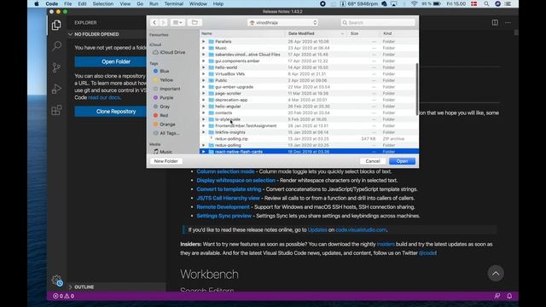The image size is (546, 307).
Task: Click Cancel in the file dialog
Action: [373, 161]
